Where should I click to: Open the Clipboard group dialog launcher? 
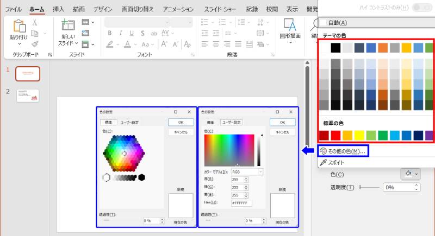click(x=50, y=55)
